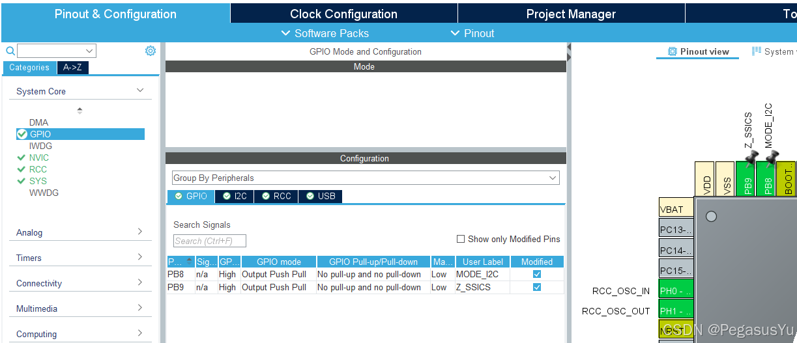Select WWDG in System Core list
This screenshot has height=343, width=797.
[44, 193]
